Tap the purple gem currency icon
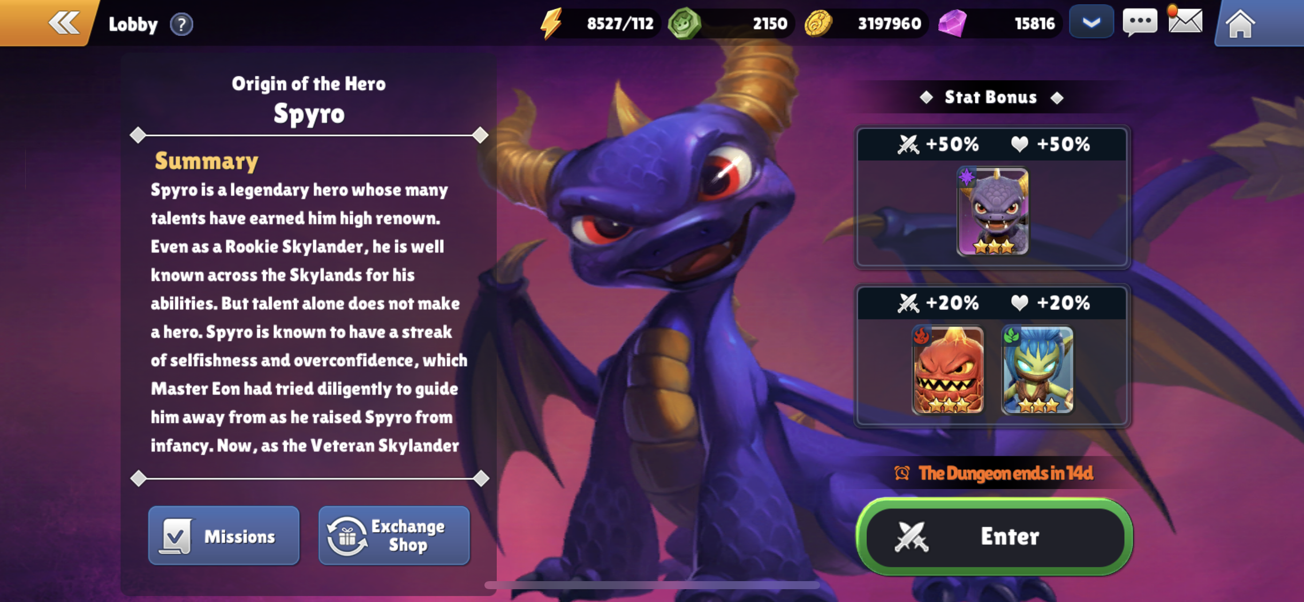The image size is (1304, 602). (x=953, y=24)
